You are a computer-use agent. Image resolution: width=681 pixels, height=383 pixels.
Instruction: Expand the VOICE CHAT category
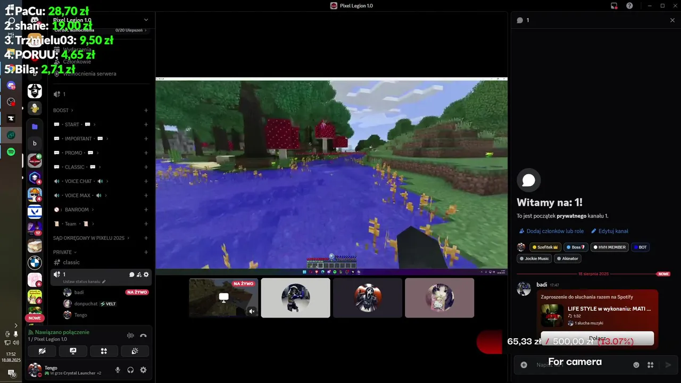coord(81,181)
